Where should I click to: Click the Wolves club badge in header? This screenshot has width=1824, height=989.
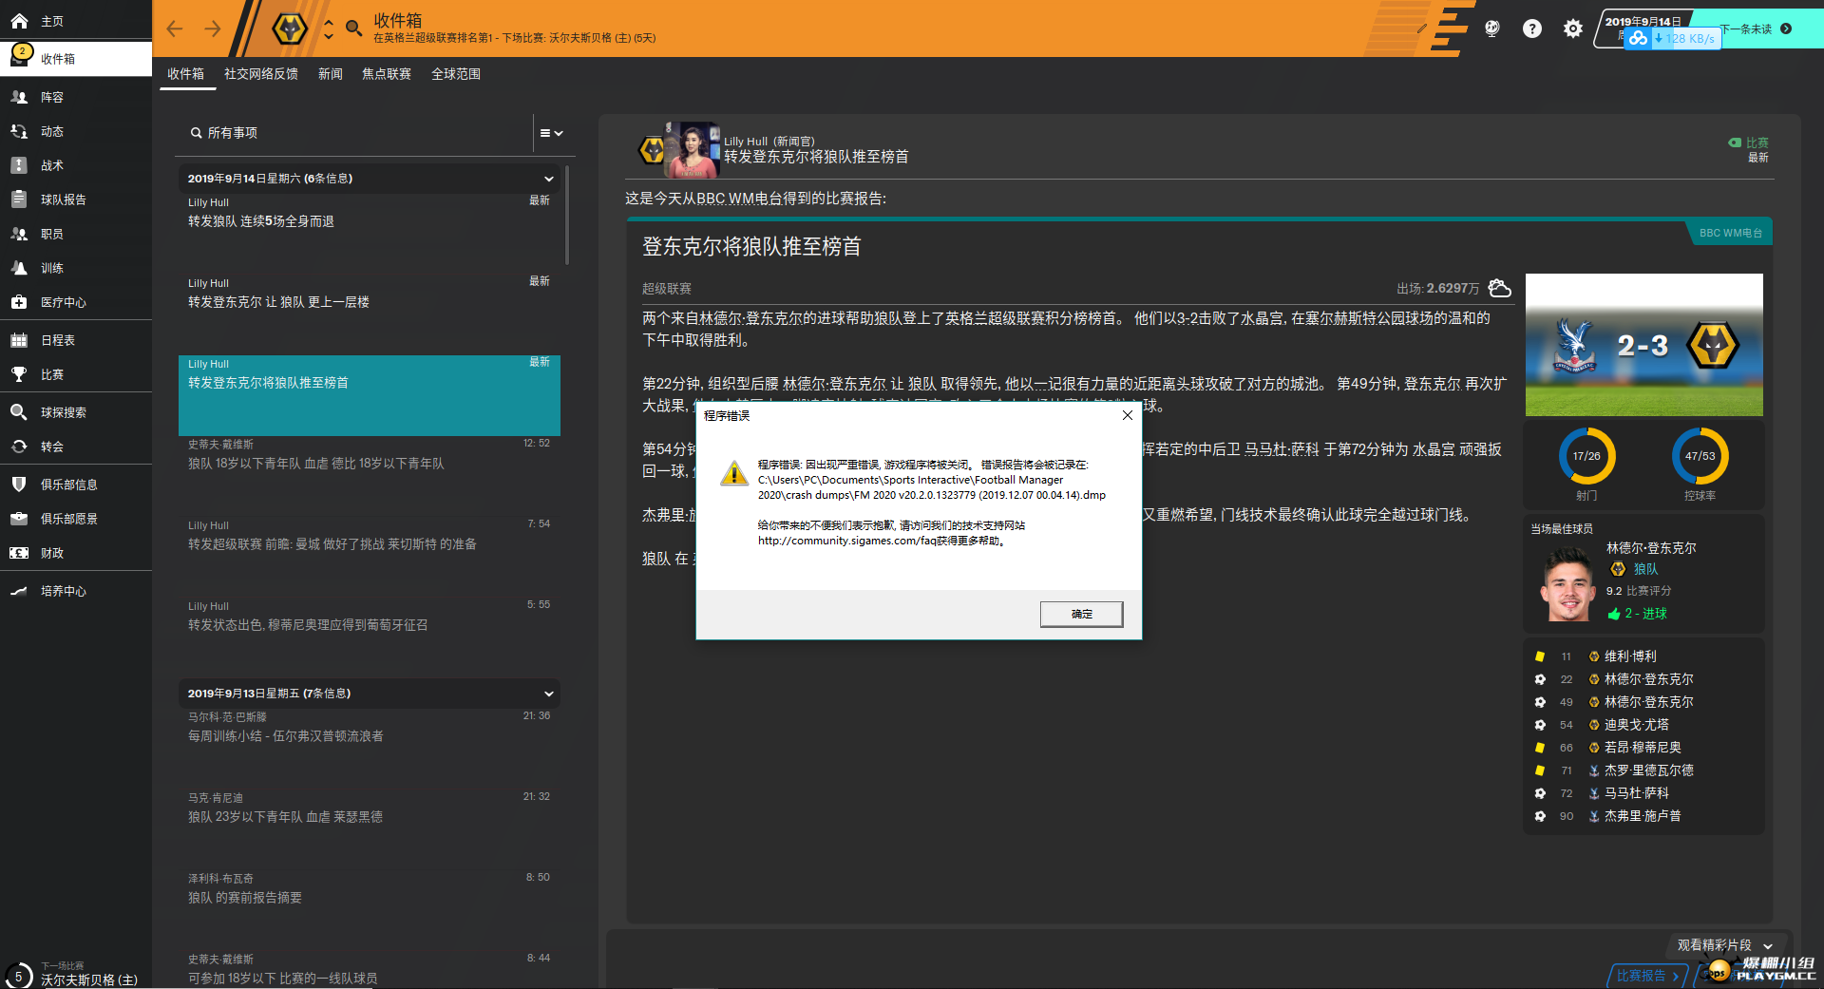(x=290, y=29)
